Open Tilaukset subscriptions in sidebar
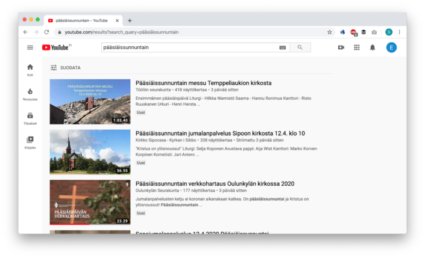 pyautogui.click(x=30, y=118)
